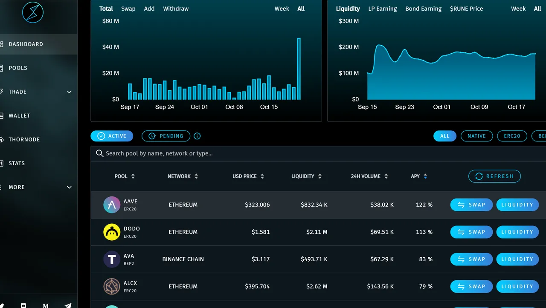This screenshot has width=546, height=308.
Task: Click the Telegram icon in sidebar footer
Action: (68, 305)
